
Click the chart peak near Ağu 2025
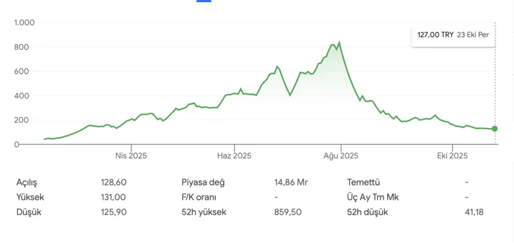(x=339, y=42)
